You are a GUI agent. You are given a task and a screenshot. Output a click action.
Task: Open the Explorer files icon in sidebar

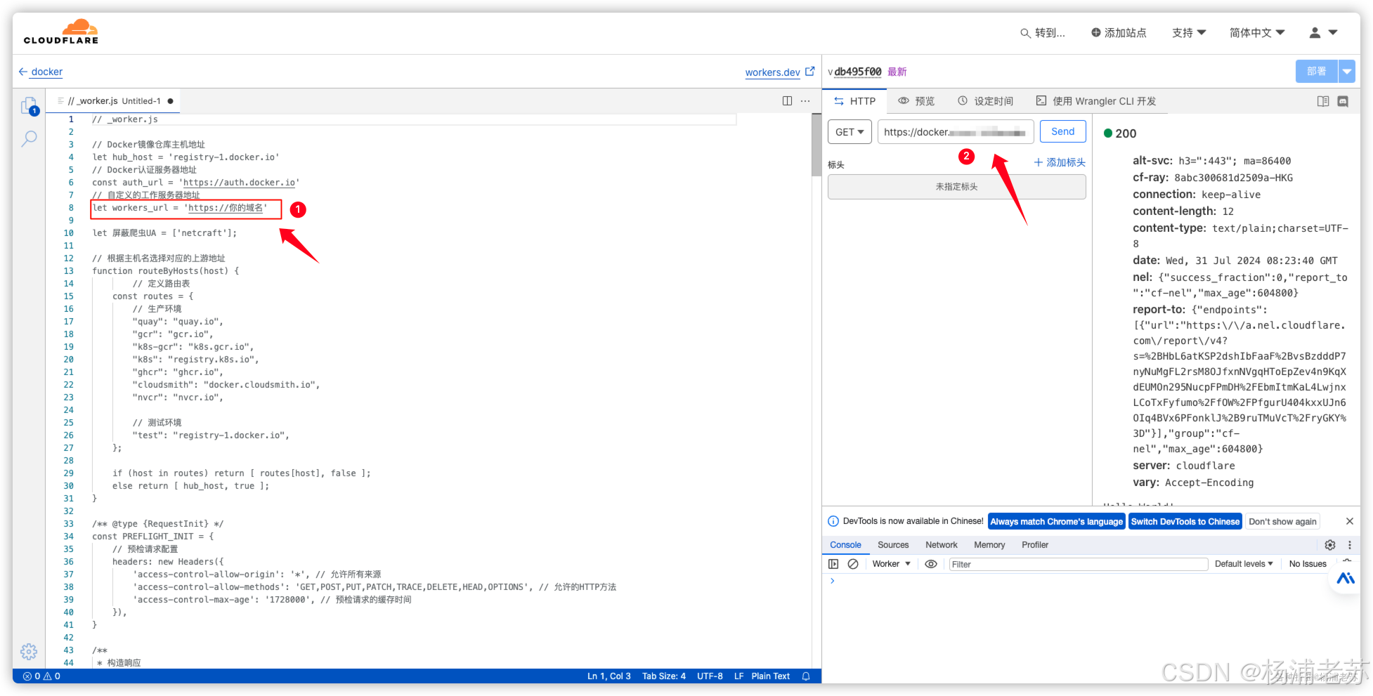tap(29, 106)
